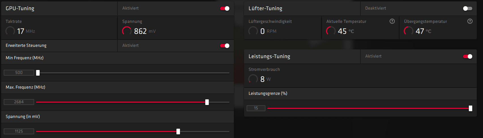Click the Spannung (in mV) slider handle

click(178, 132)
